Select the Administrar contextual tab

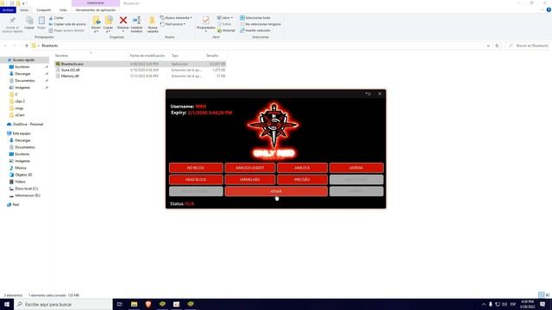[x=96, y=3]
